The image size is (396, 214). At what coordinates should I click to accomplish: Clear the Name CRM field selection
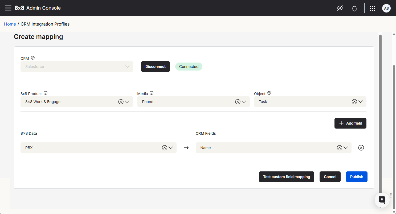[x=340, y=148]
